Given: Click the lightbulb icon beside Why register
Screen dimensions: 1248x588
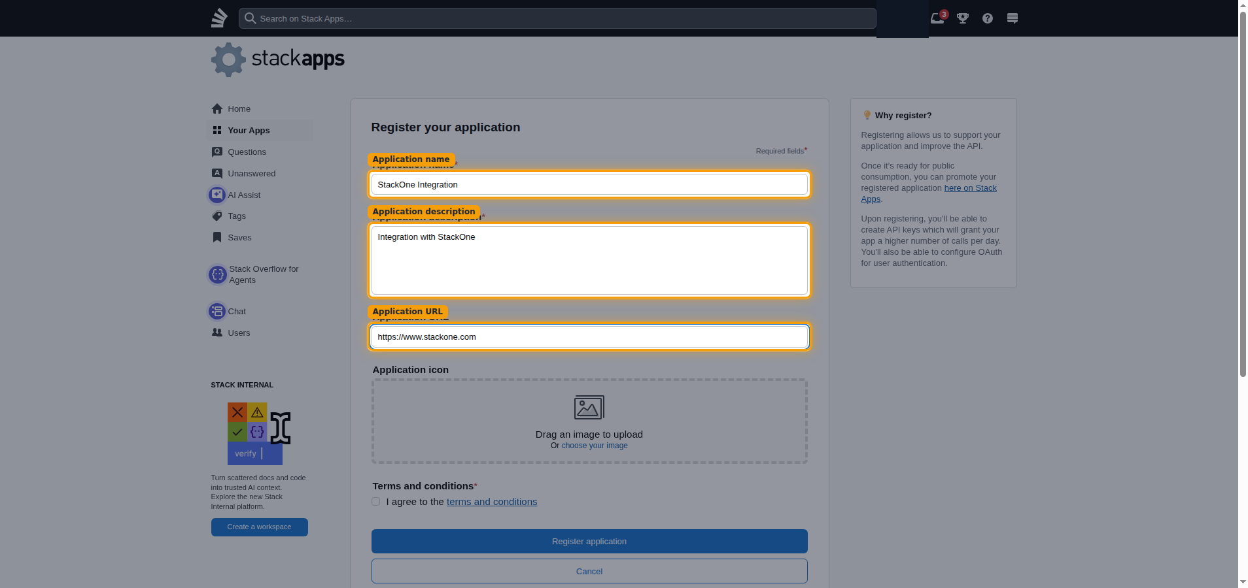Looking at the screenshot, I should point(867,115).
